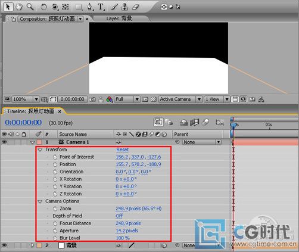299x252 pixels.
Task: Choose the World Axis mode icon
Action: point(171,7)
